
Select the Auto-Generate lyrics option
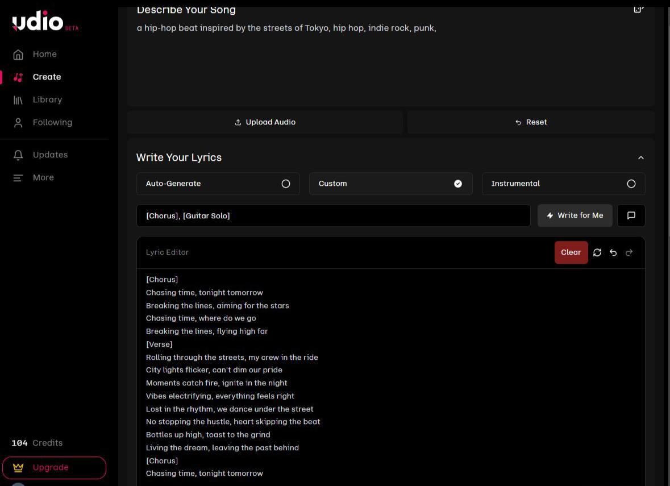point(218,184)
